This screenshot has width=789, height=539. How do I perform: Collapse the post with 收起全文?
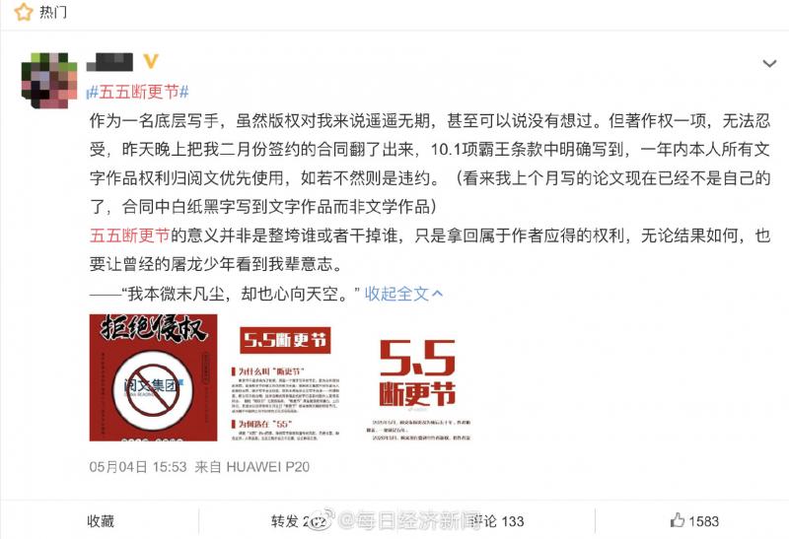(x=396, y=294)
